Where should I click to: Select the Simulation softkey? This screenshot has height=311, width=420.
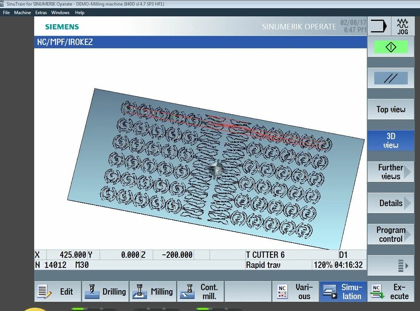coord(343,291)
